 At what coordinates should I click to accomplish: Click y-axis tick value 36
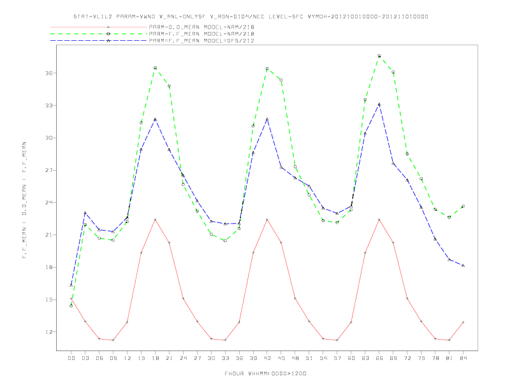coord(48,73)
